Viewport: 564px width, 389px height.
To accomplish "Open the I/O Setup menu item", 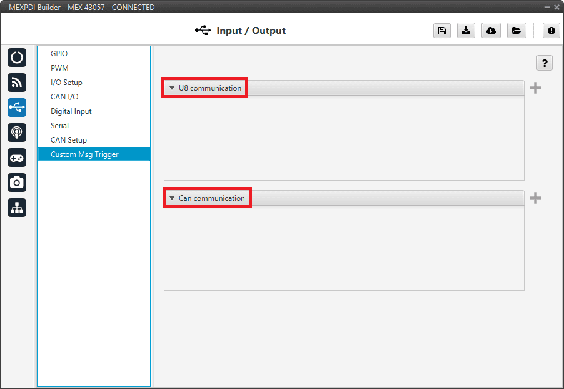I will click(94, 83).
